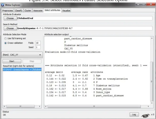Select the 07:54:47 GreedyStepwise result entry

point(22,70)
